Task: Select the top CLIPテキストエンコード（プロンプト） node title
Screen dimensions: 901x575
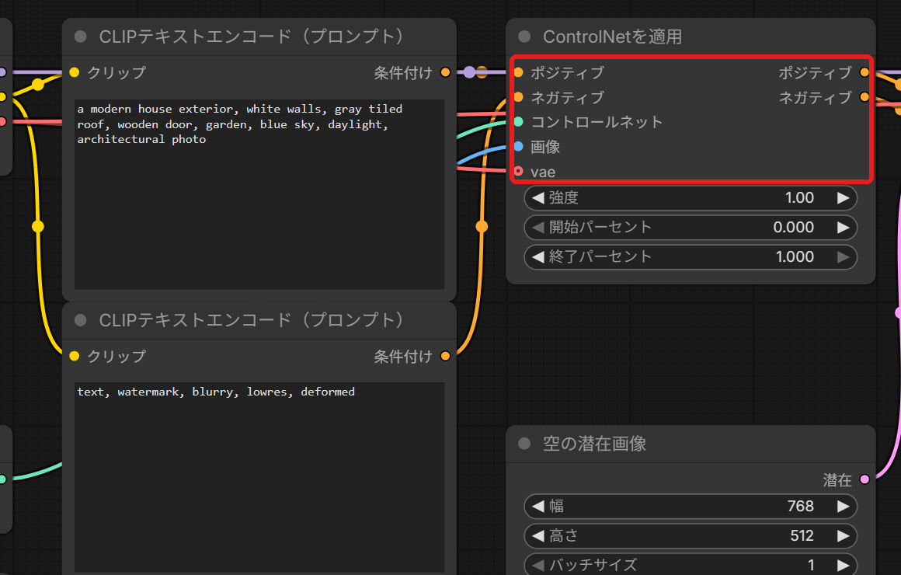Action: [x=252, y=37]
